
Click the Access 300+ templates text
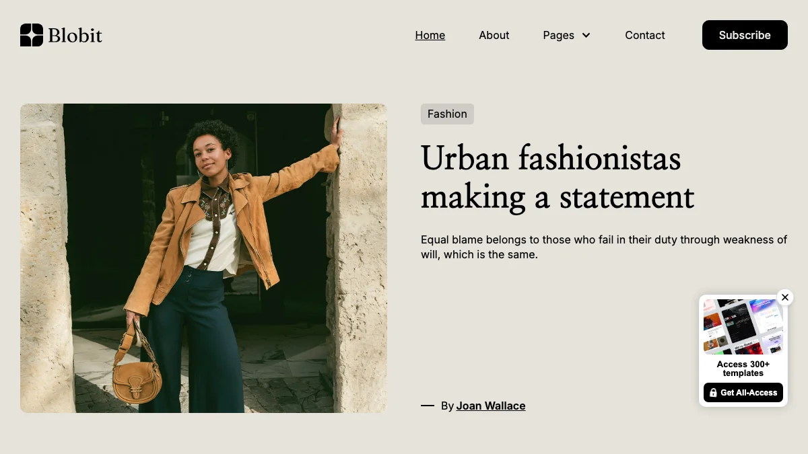(x=743, y=369)
